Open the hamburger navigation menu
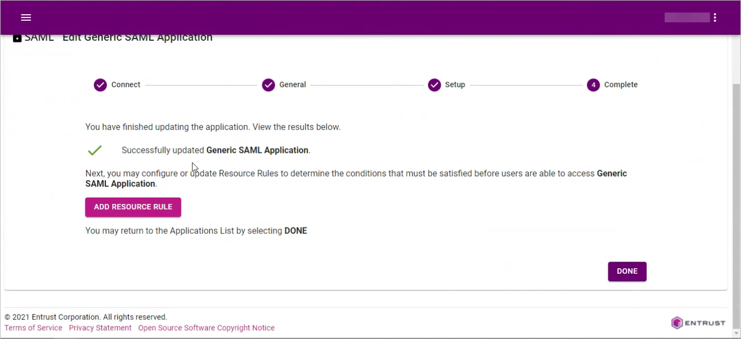The image size is (741, 339). click(x=26, y=17)
